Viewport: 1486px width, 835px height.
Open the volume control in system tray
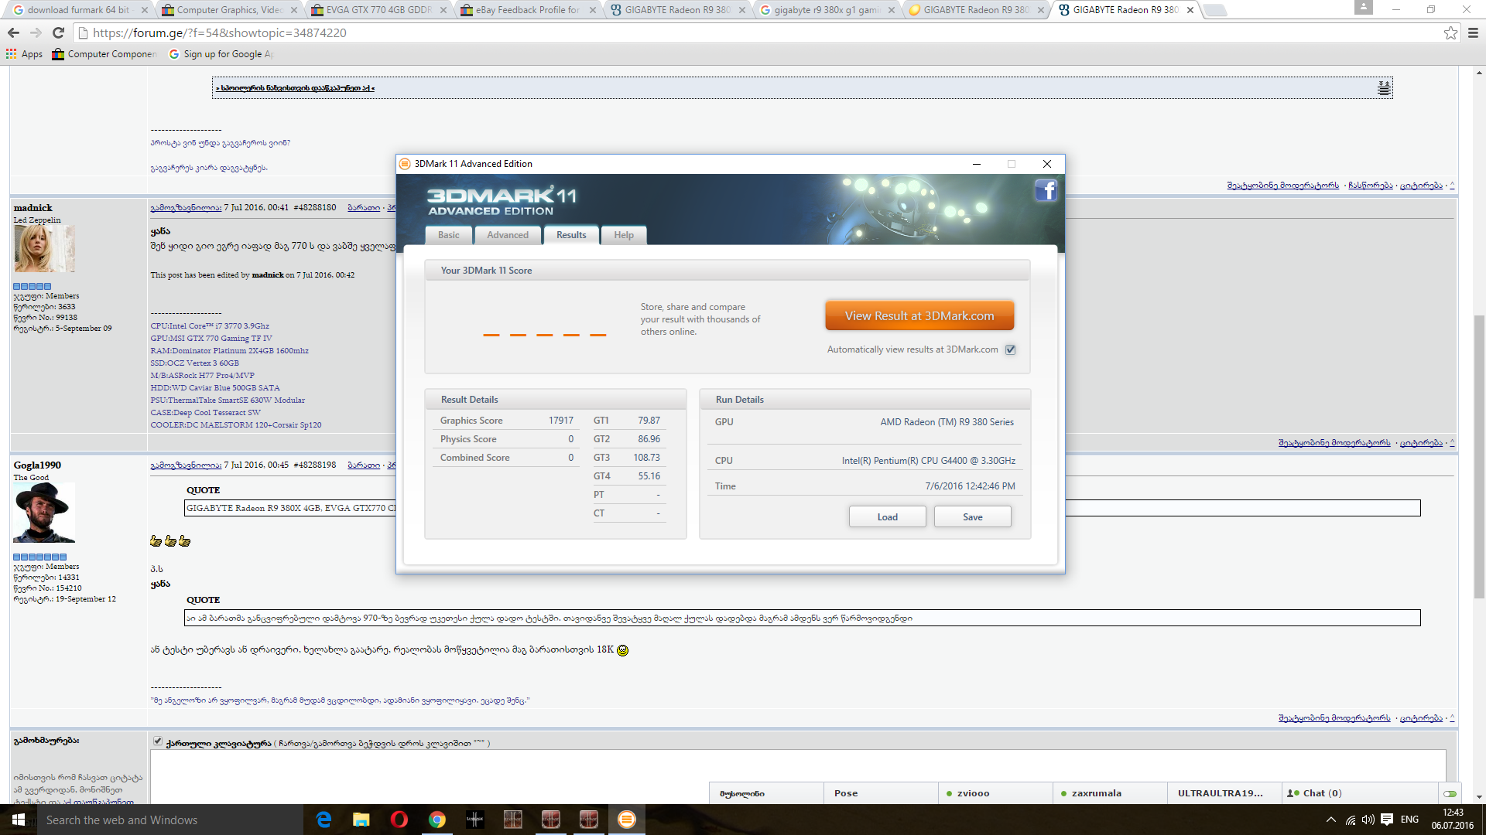[x=1368, y=819]
